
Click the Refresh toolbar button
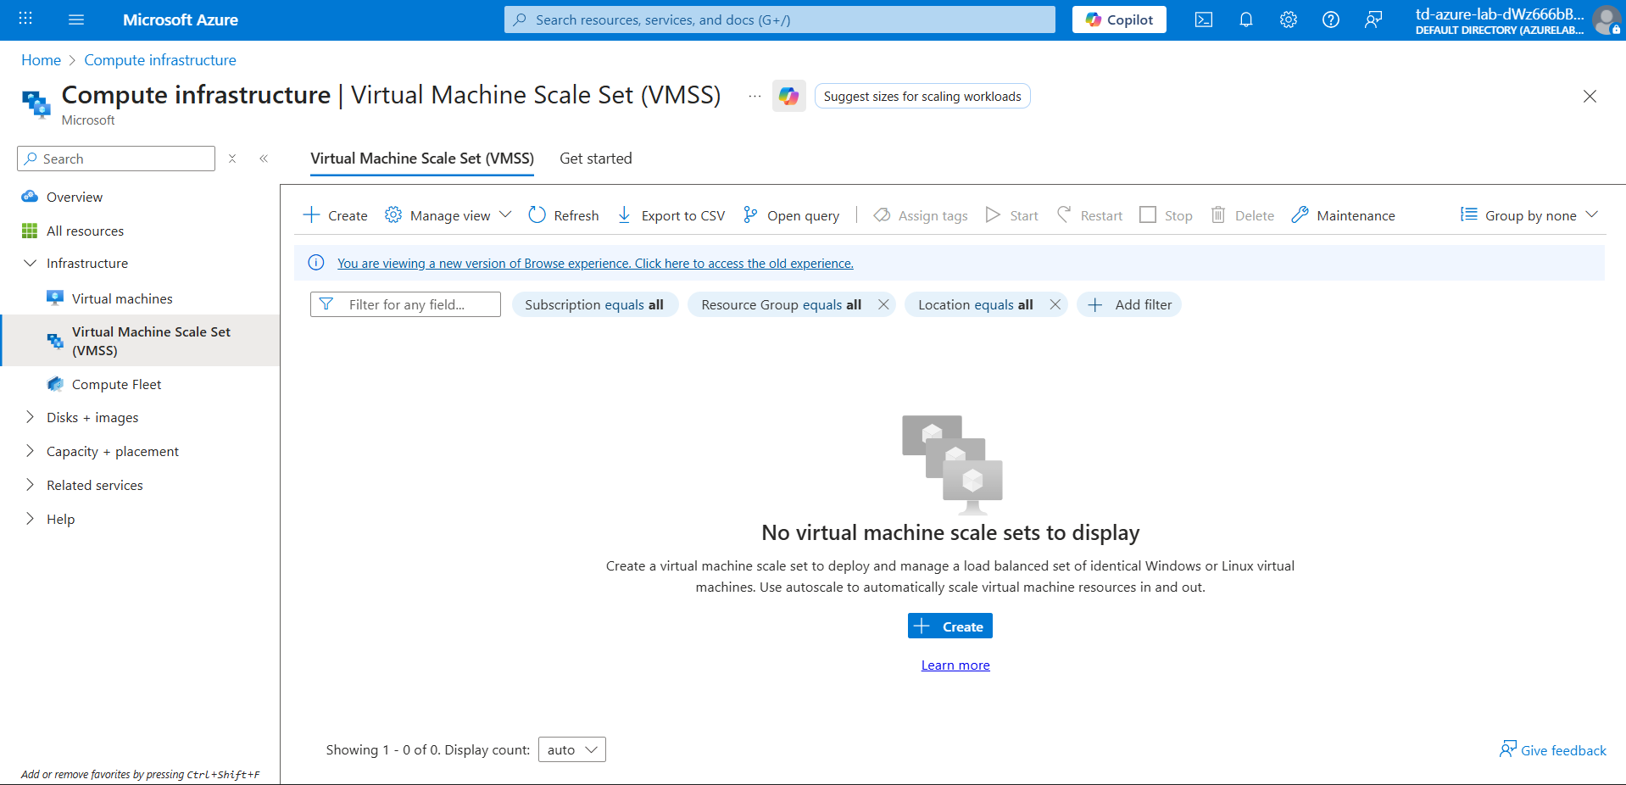(564, 215)
